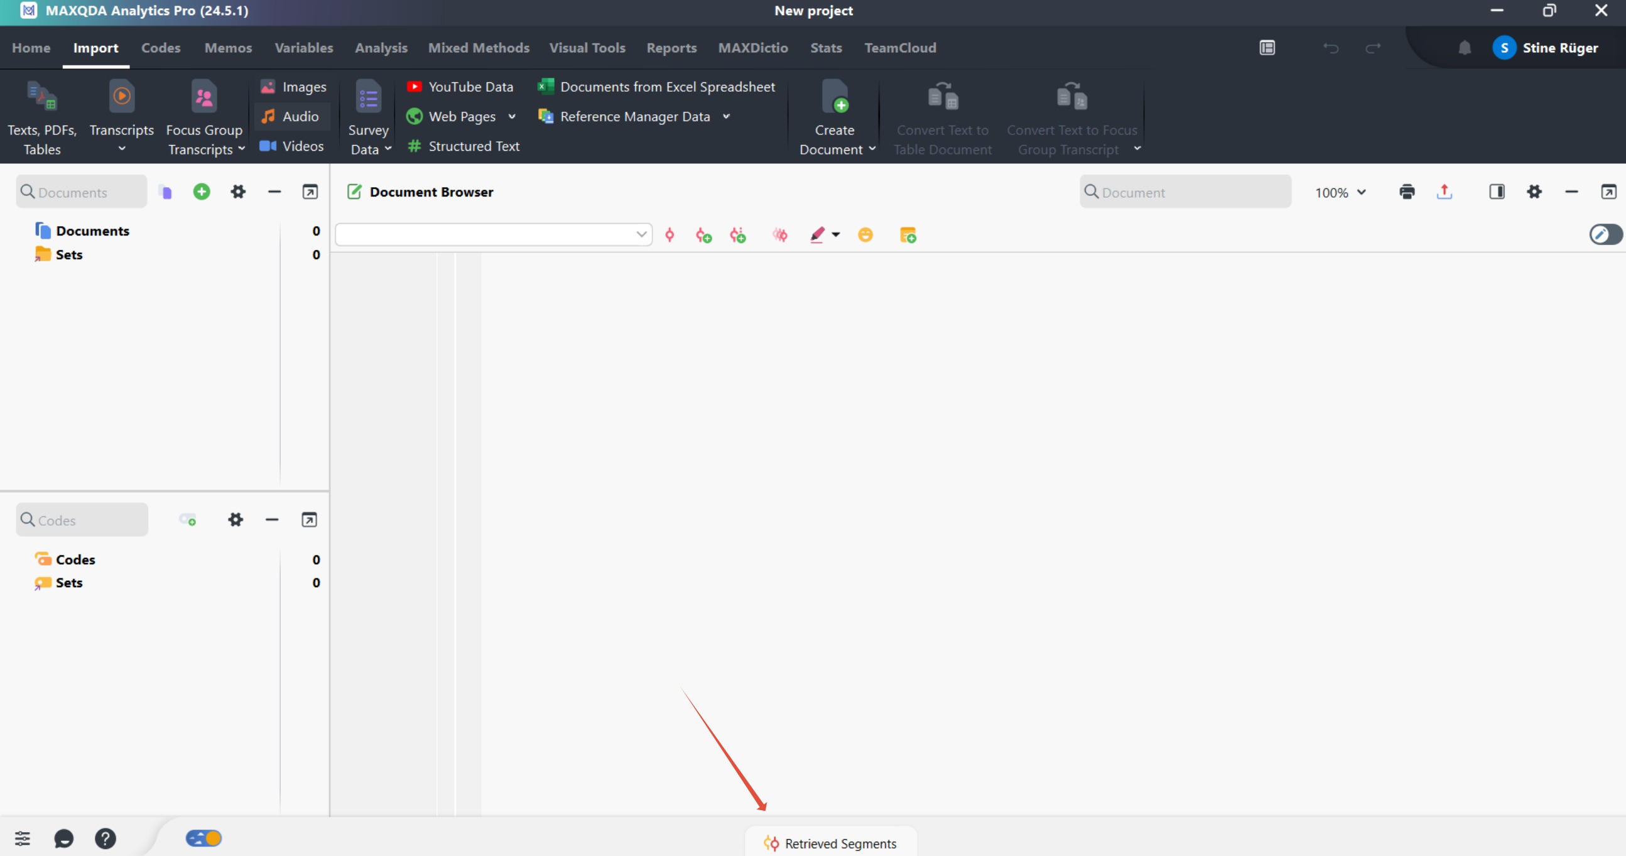The image size is (1626, 856).
Task: Open the Reports tab
Action: pos(671,48)
